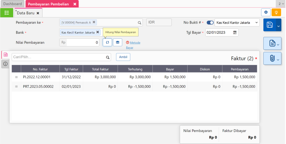Expand the save button dropdown arrow
Viewport: 286px width, 144px height.
click(x=278, y=26)
